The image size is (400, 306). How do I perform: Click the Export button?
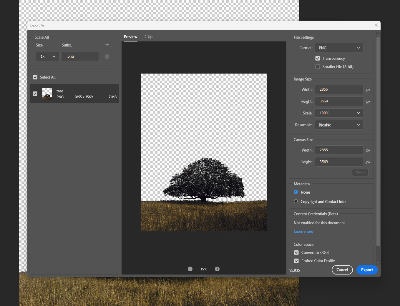point(367,270)
